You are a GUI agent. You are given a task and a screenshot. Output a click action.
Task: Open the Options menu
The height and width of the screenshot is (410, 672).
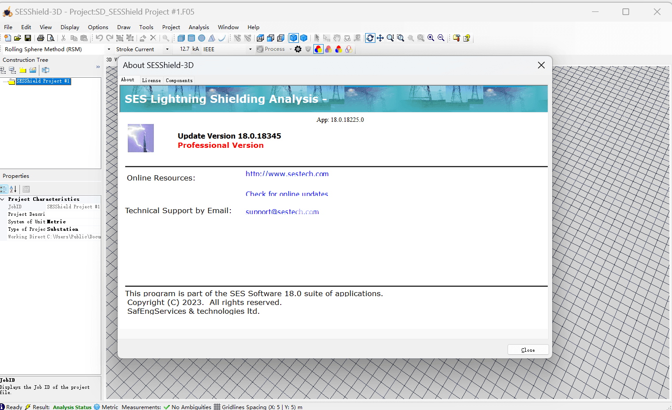coord(98,27)
